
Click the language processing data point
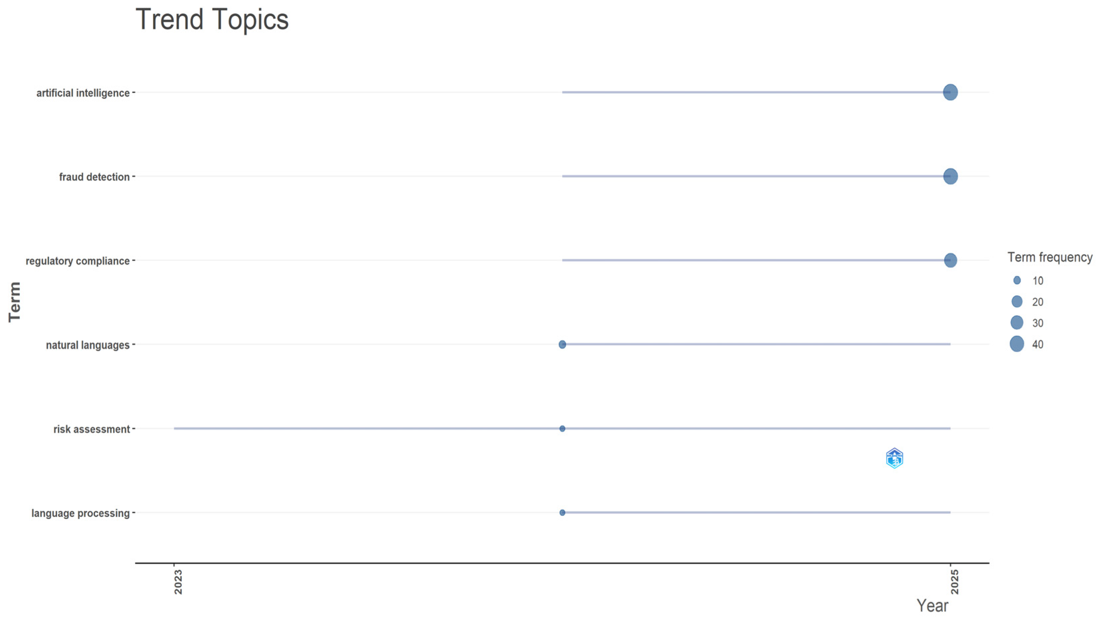click(x=562, y=513)
